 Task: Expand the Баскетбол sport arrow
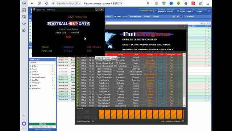coord(54,74)
